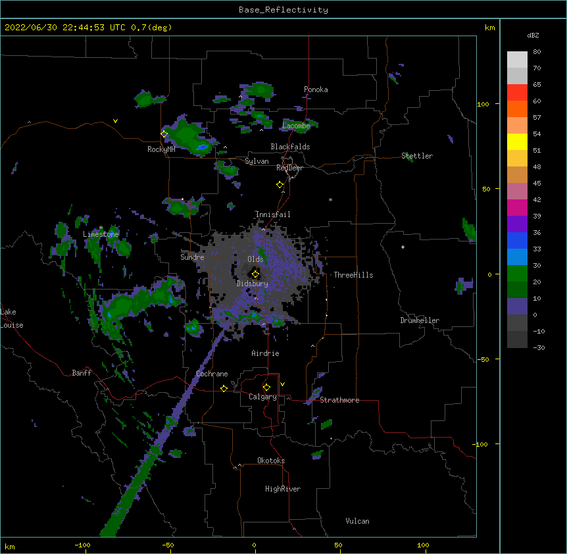Click the Strathmore label
The image size is (567, 554).
pos(339,400)
